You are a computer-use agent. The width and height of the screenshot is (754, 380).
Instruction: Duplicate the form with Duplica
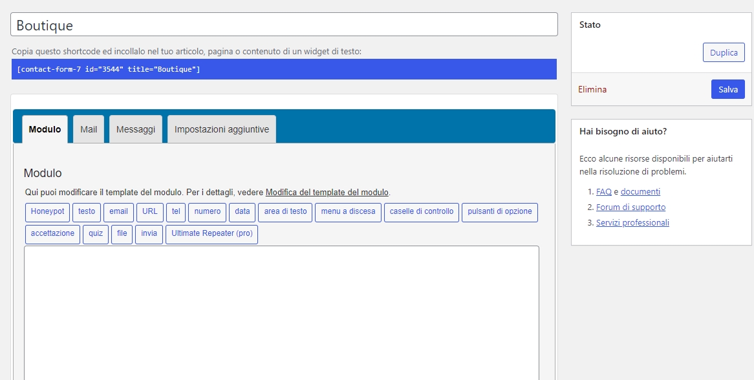(x=724, y=53)
